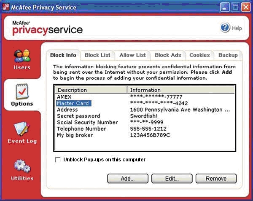Select the Options notepad icon
Viewport: 253px width, 201px height.
(22, 91)
